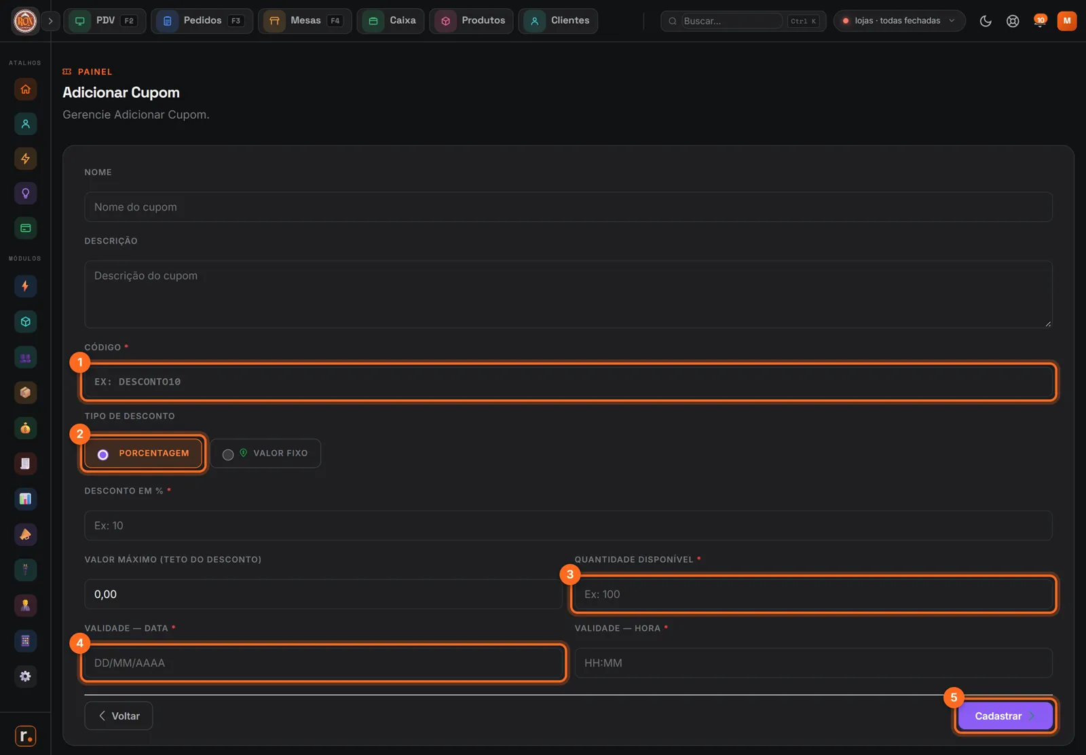Screen dimensions: 1086x755
Task: Open notifications with the badge showing 10
Action: tap(1040, 21)
